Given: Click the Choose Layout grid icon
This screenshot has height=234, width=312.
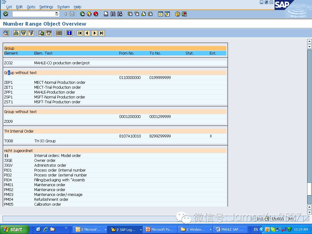Looking at the screenshot, I should pyautogui.click(x=59, y=33).
